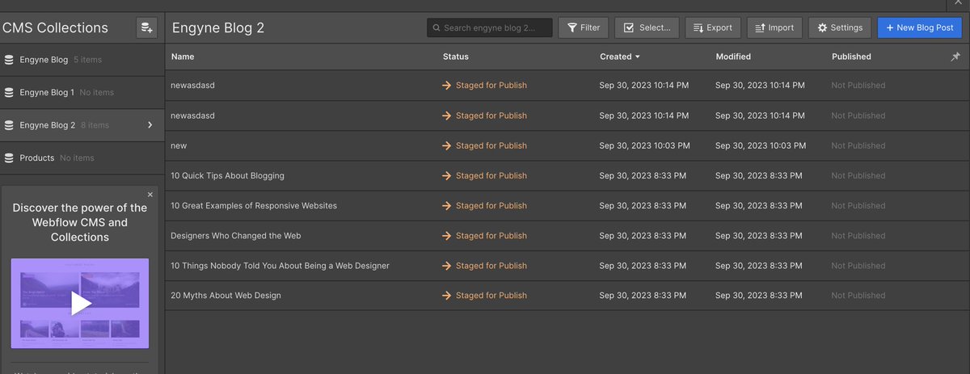Click staged arrow icon for 10 Quick Tips
The width and height of the screenshot is (970, 374).
[x=446, y=175]
